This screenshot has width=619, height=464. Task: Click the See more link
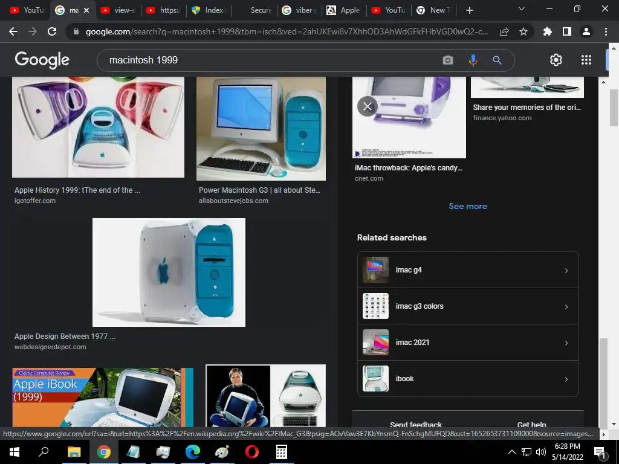pos(468,207)
